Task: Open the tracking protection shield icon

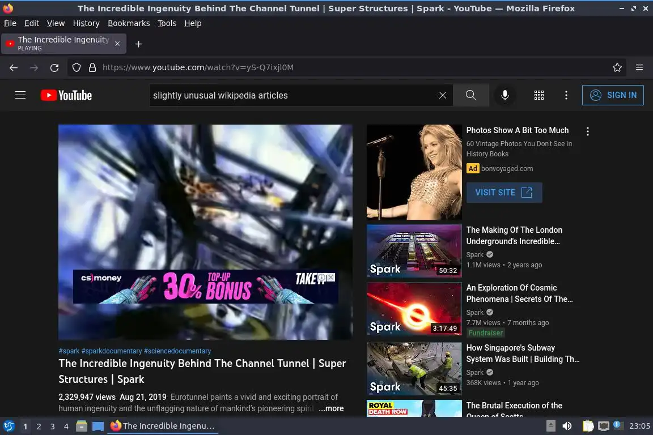Action: [76, 67]
